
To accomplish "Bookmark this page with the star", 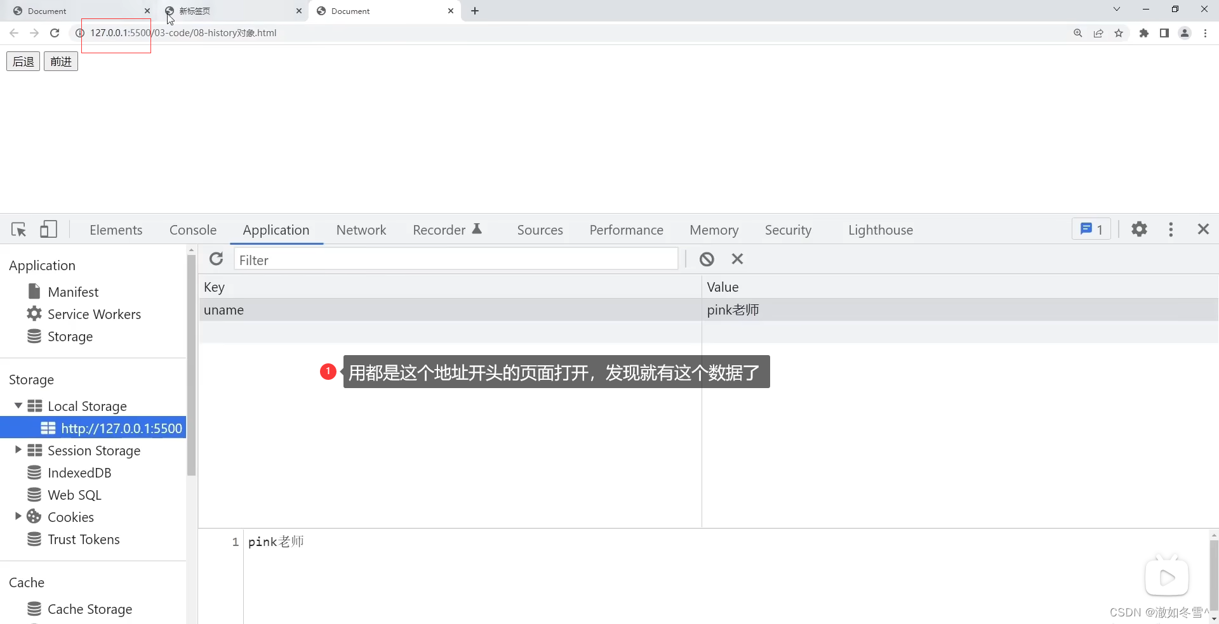I will pyautogui.click(x=1119, y=33).
